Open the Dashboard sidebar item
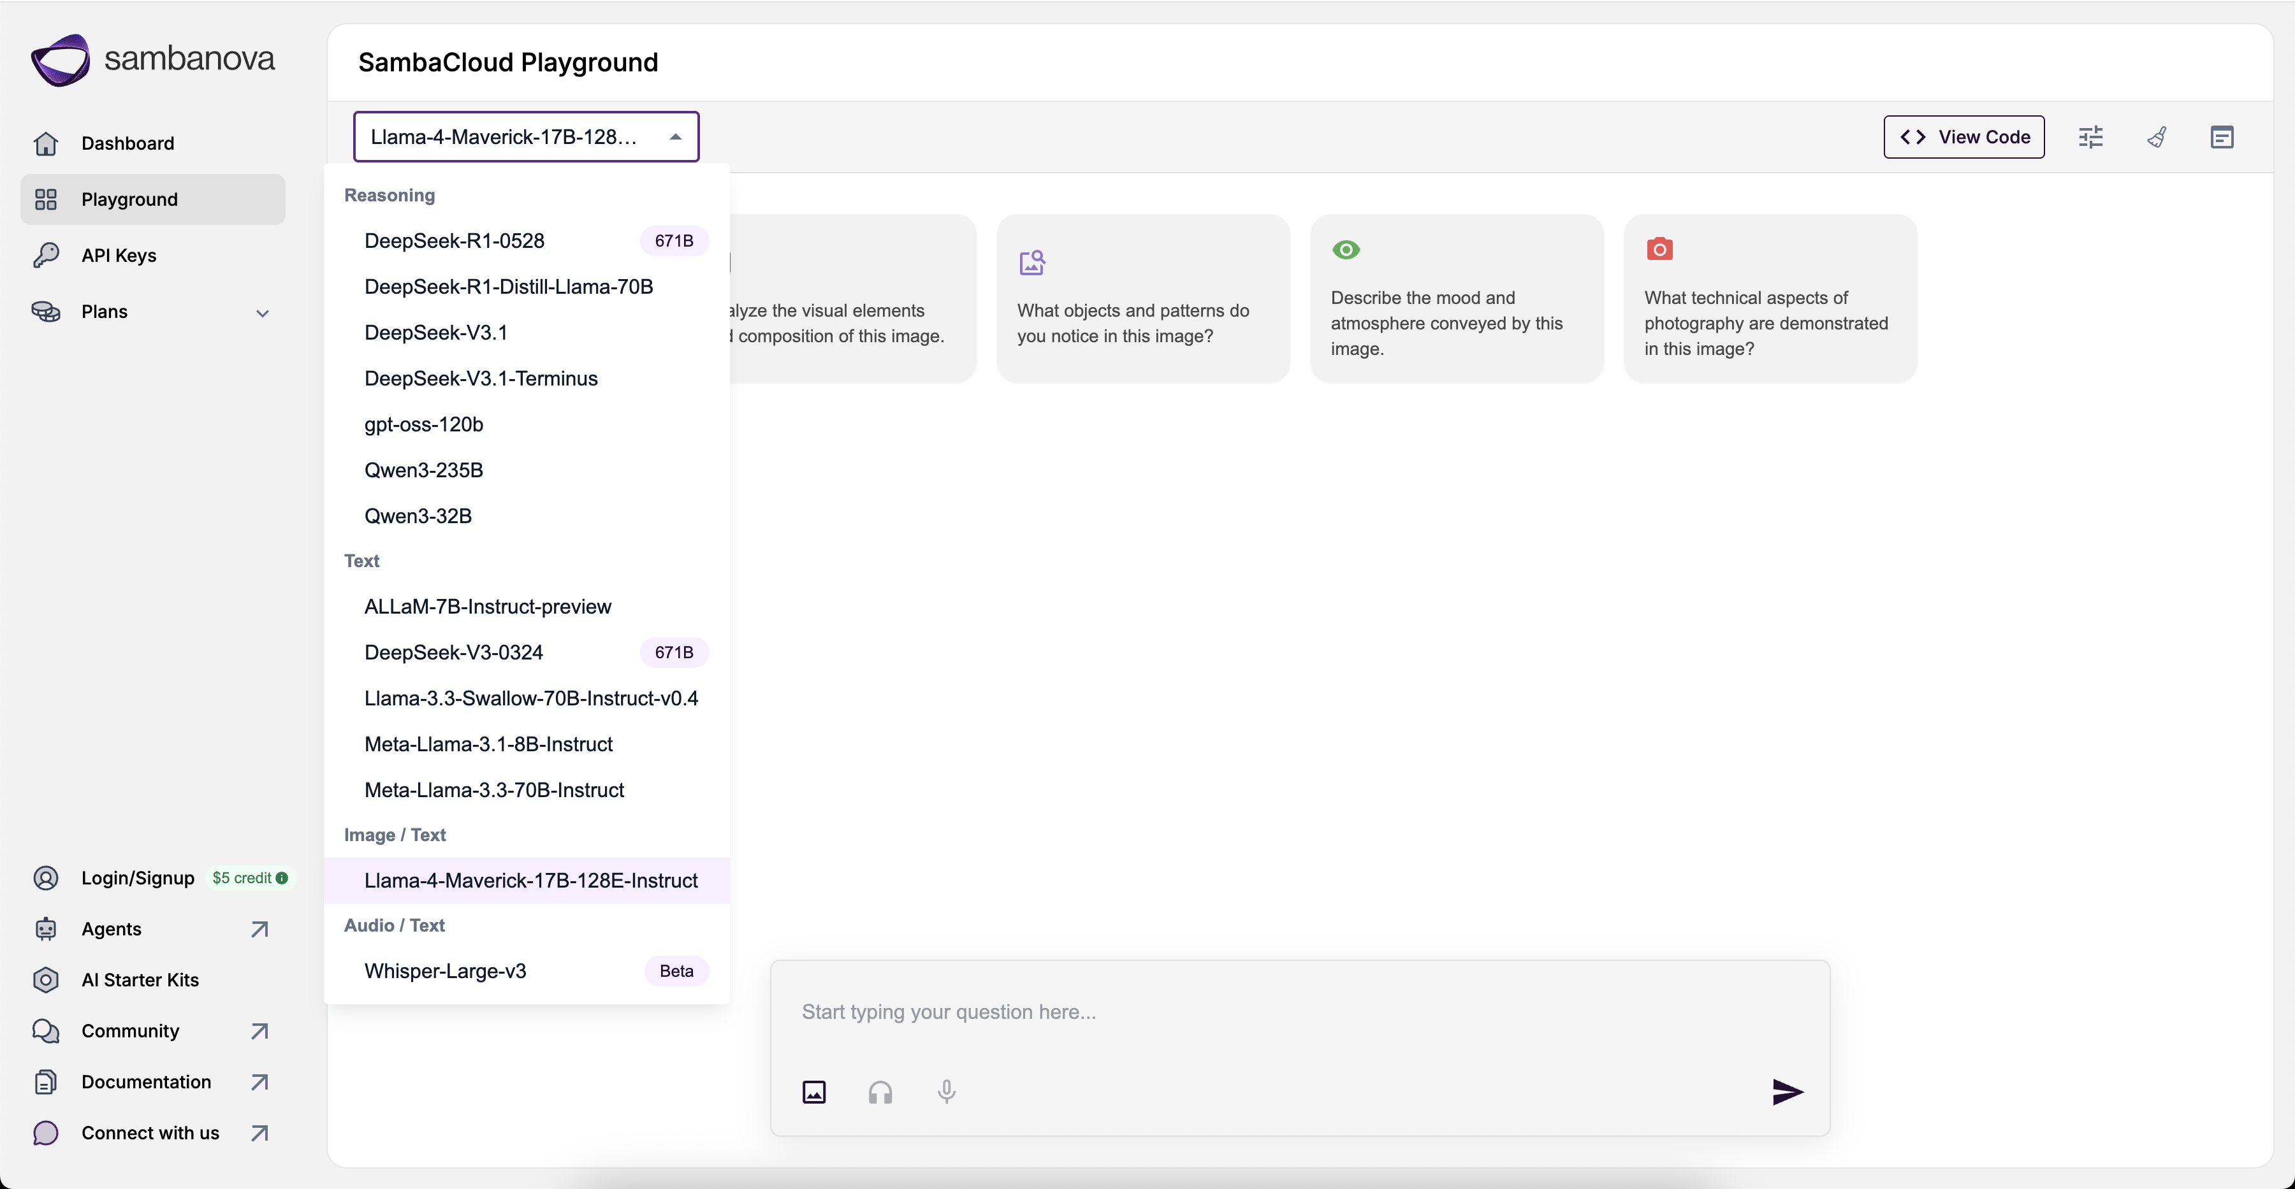The width and height of the screenshot is (2295, 1189). 127,143
